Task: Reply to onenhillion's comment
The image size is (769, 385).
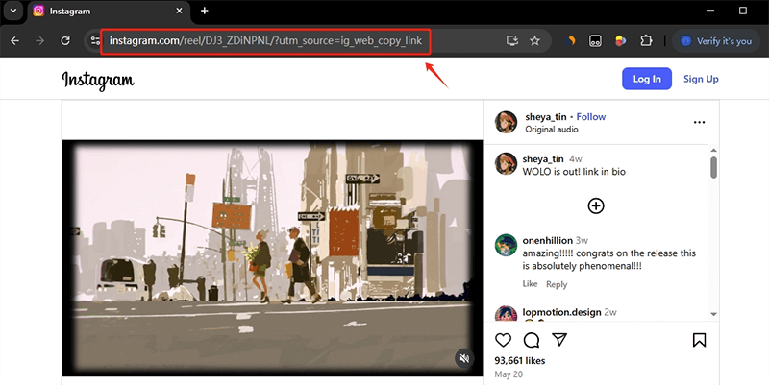Action: tap(557, 284)
